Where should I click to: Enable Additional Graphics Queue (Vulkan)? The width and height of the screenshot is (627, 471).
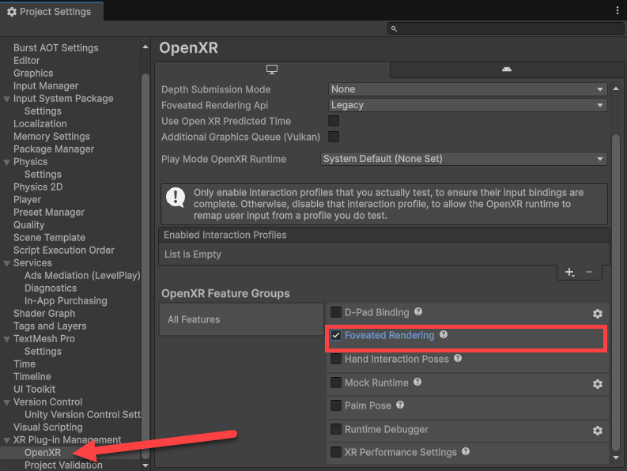pos(334,137)
